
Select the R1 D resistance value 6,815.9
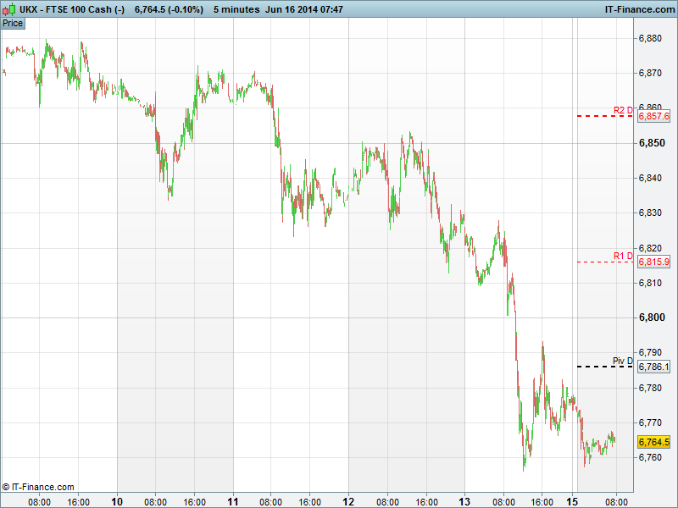pyautogui.click(x=653, y=262)
